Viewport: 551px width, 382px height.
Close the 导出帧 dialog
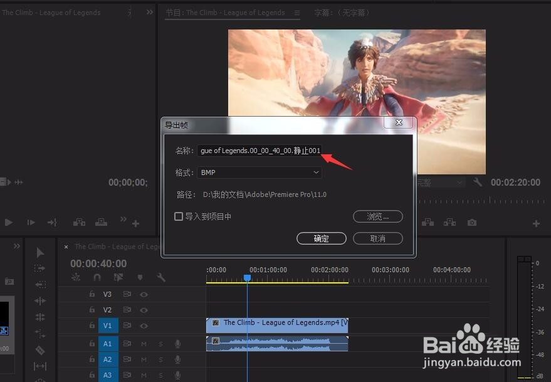(399, 122)
